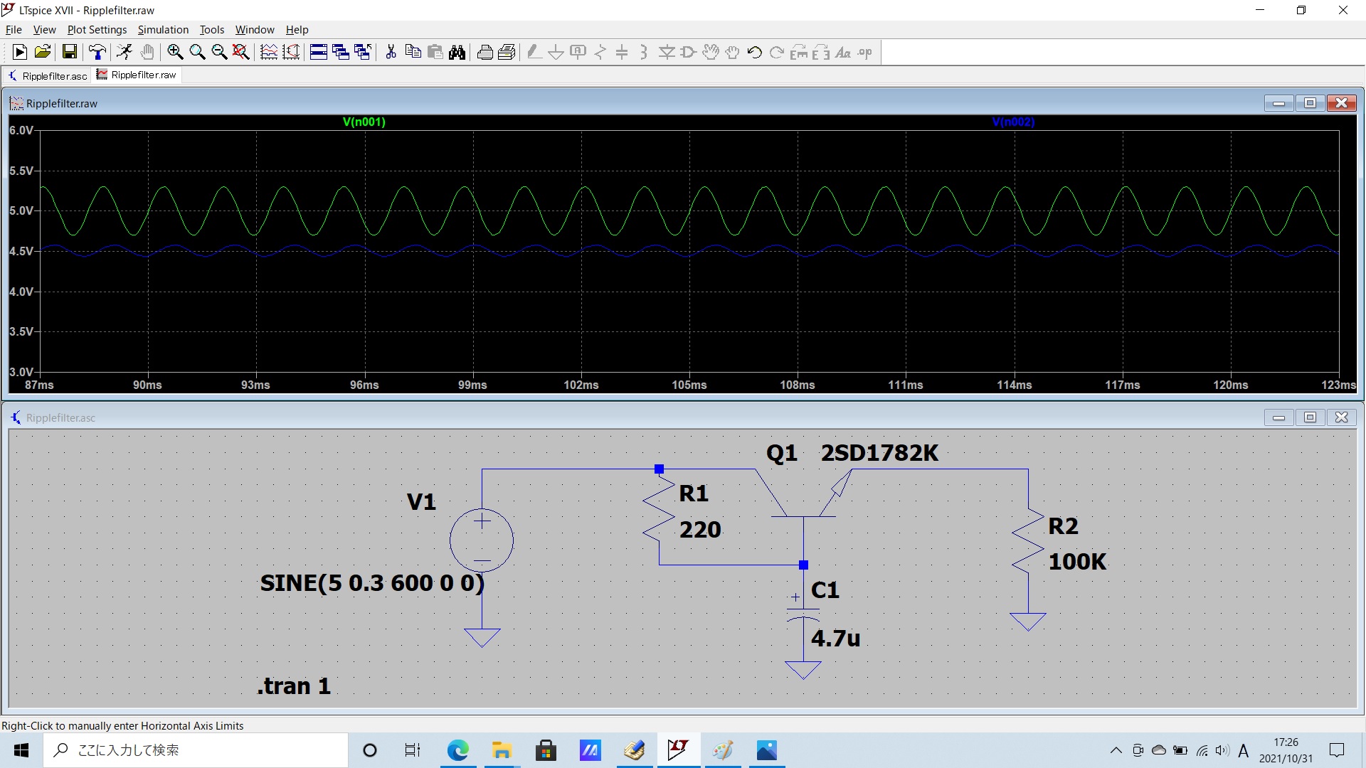Open the Plot Settings menu
The image size is (1366, 768).
[97, 30]
